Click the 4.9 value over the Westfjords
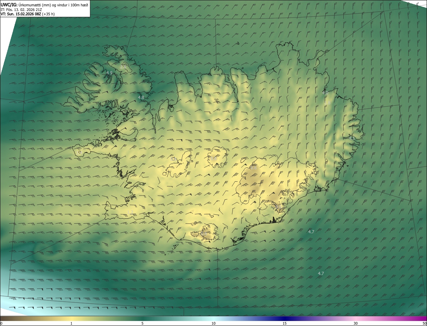427x326 pixels. [x=109, y=73]
